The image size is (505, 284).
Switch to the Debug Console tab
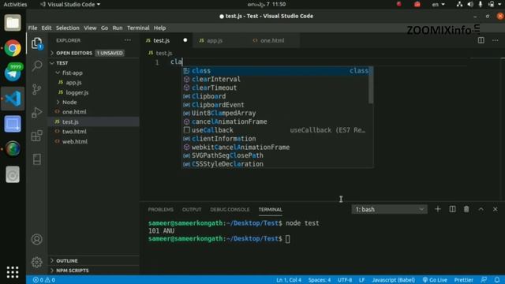pos(230,209)
